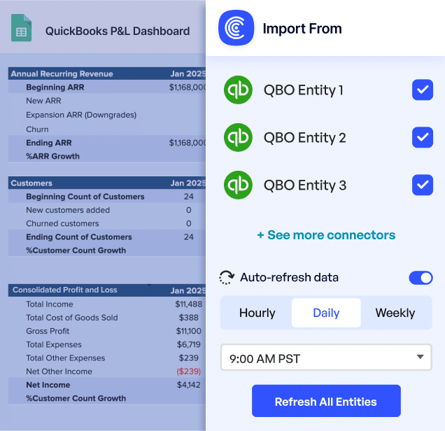Open the See more connectors link
Viewport: 445px width, 431px height.
pyautogui.click(x=326, y=235)
